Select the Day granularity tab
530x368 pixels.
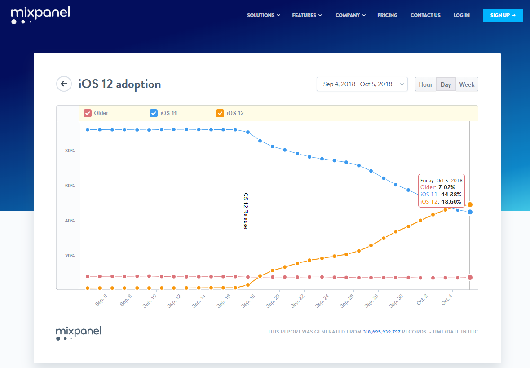[446, 84]
